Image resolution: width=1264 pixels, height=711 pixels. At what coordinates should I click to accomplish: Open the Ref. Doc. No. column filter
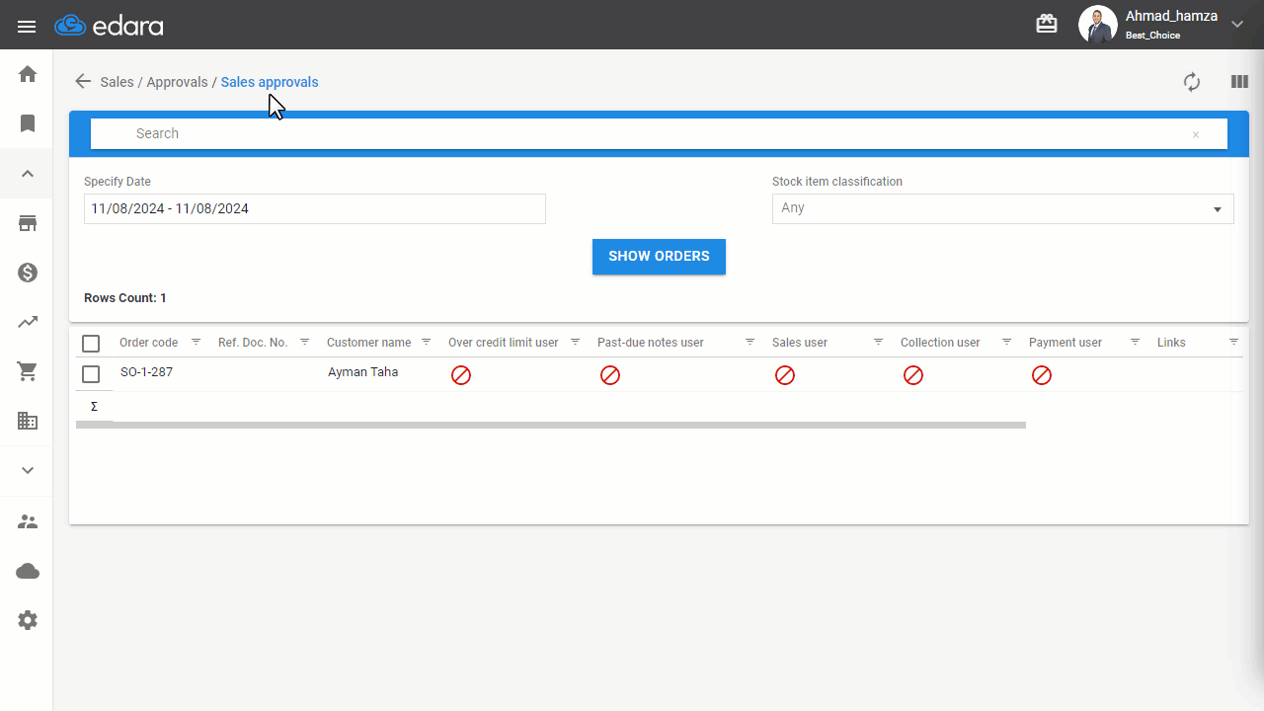tap(304, 342)
